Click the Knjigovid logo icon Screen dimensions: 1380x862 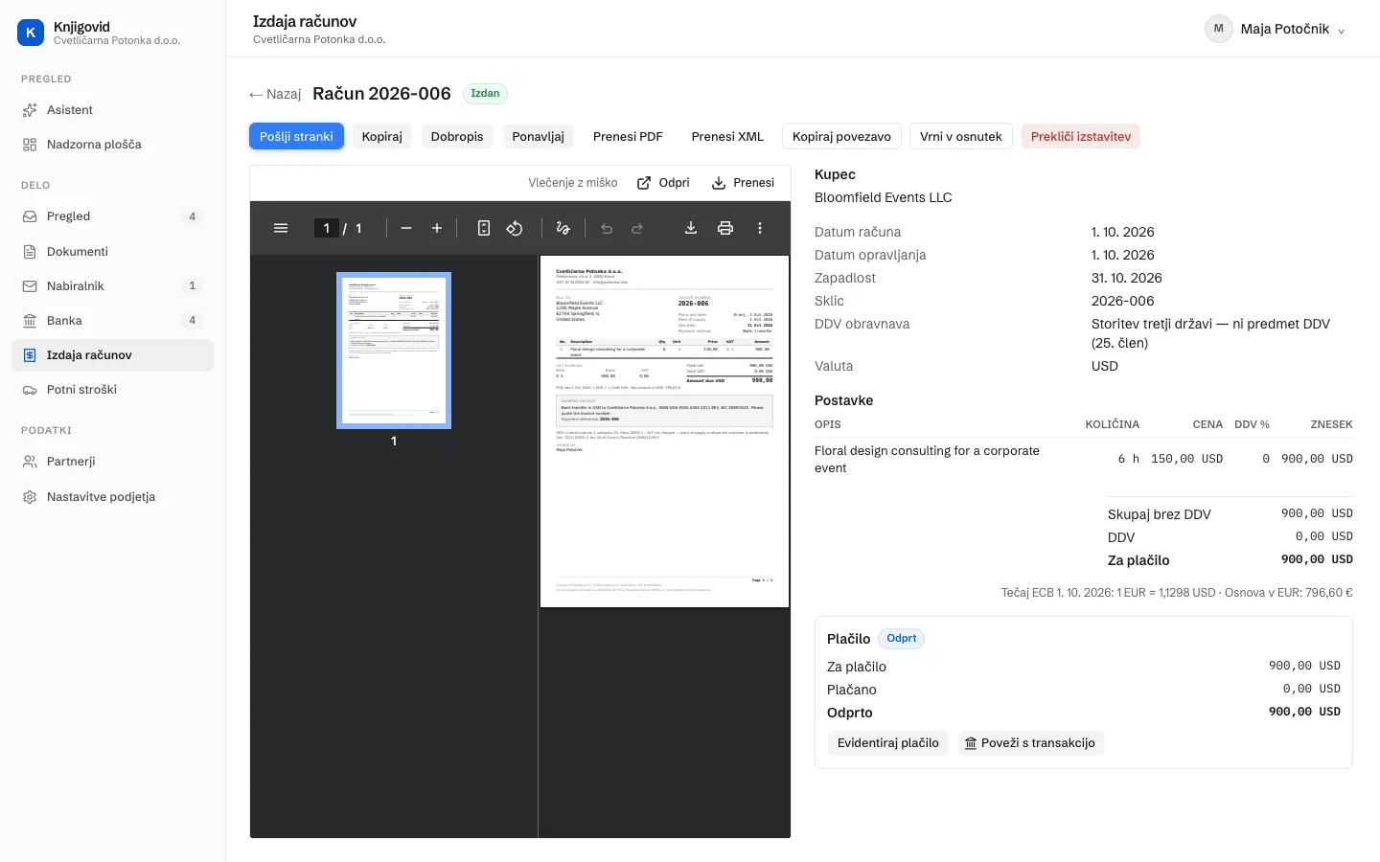click(x=31, y=33)
